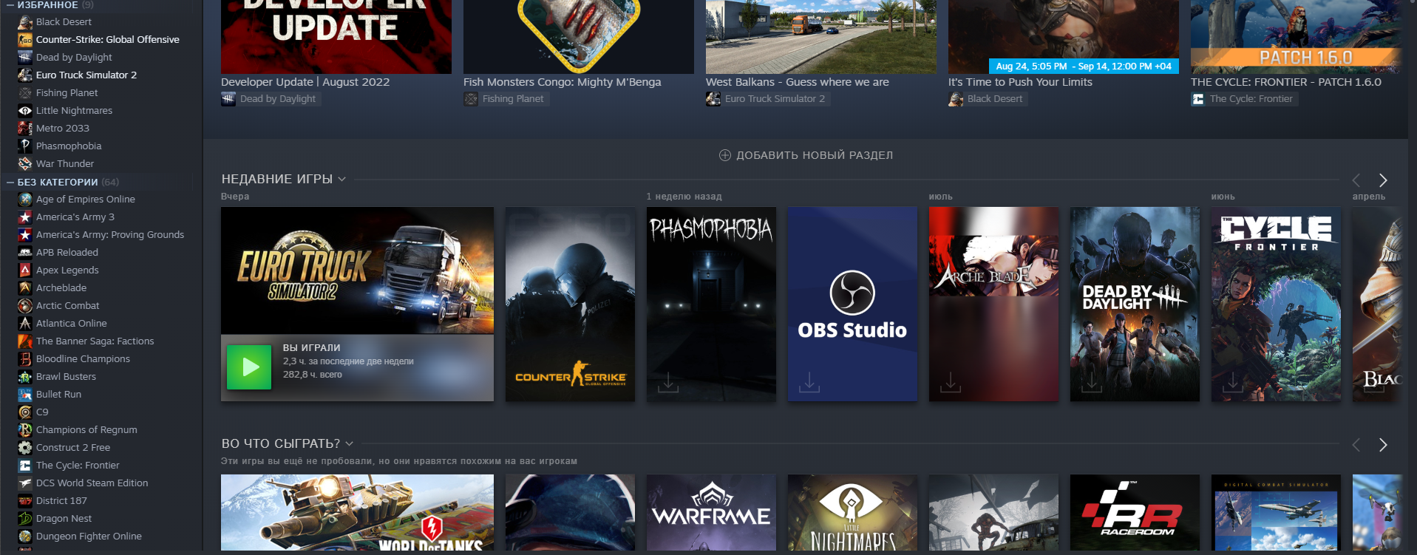Open Euro Truck Simulator 2 news tag

pyautogui.click(x=768, y=99)
